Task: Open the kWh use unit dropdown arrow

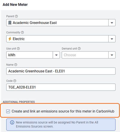Action: [x=56, y=55]
